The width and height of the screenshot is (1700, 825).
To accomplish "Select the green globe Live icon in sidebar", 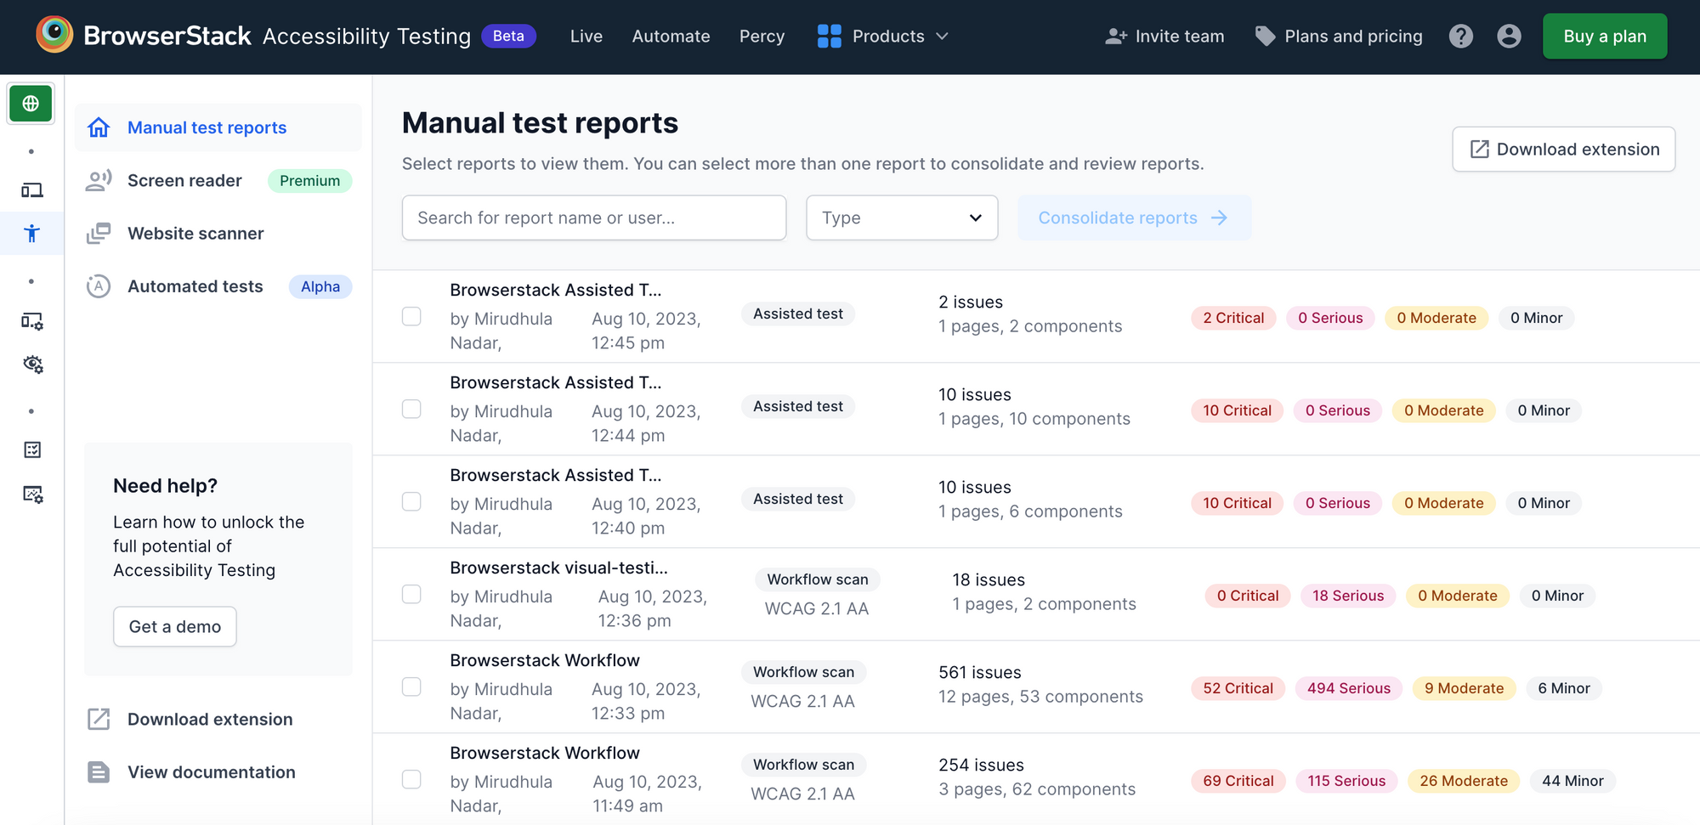I will [x=31, y=103].
